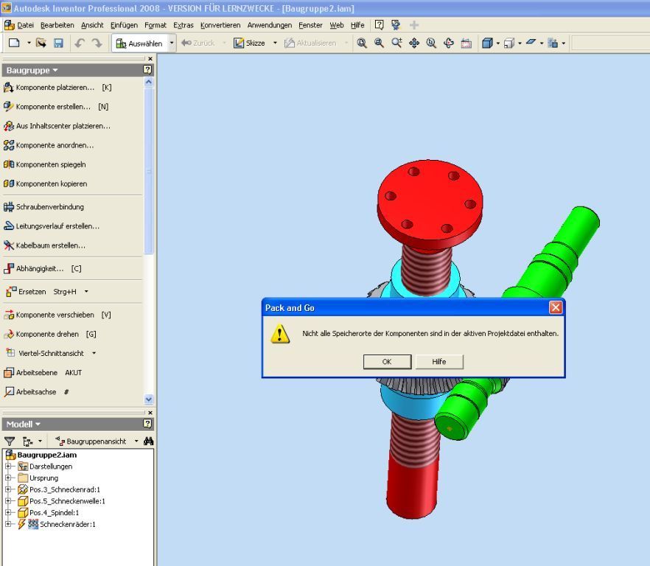This screenshot has height=566, width=650.
Task: Click the Look At view icon
Action: pos(466,43)
